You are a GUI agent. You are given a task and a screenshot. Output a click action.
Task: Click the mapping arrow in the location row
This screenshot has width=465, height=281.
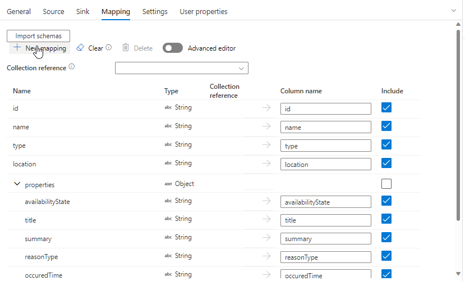click(266, 164)
